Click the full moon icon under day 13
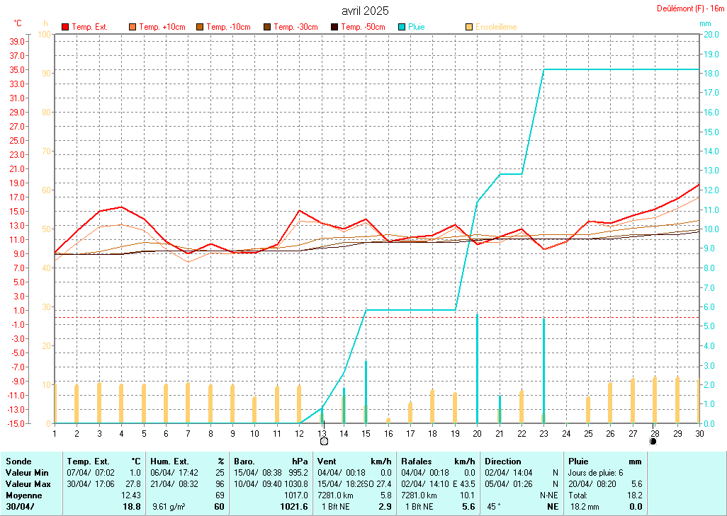 pos(324,441)
